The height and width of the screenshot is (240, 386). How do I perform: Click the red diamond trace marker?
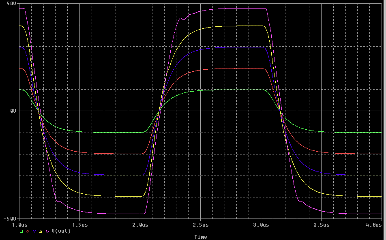(x=28, y=231)
